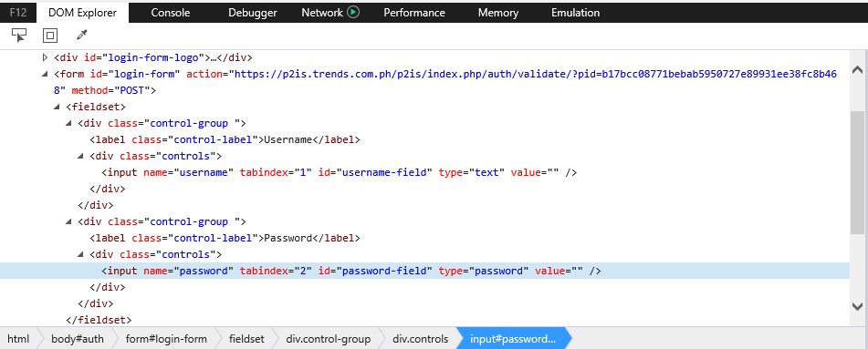Select the Password label element row
The image size is (868, 349).
(x=225, y=239)
